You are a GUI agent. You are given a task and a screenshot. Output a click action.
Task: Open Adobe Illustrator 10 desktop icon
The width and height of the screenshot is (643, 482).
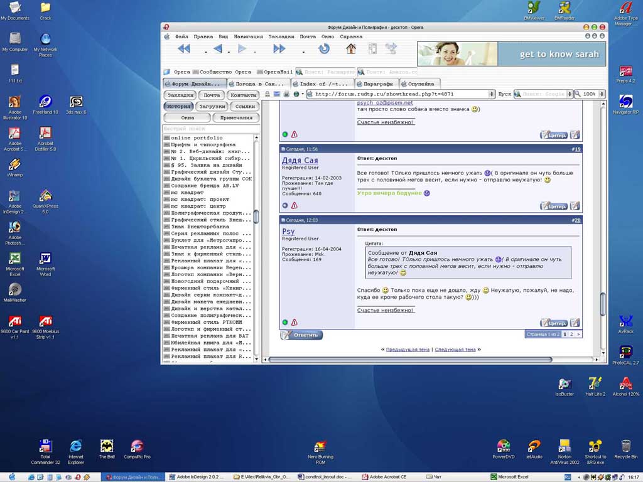[15, 107]
